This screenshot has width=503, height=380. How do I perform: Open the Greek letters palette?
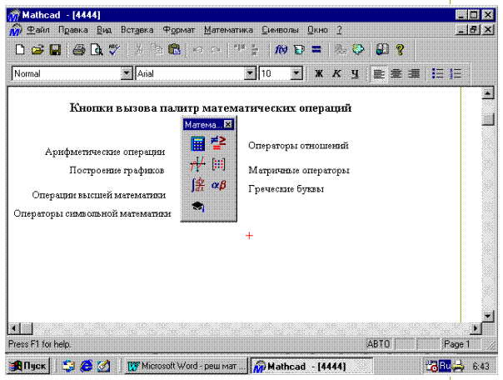tap(219, 185)
